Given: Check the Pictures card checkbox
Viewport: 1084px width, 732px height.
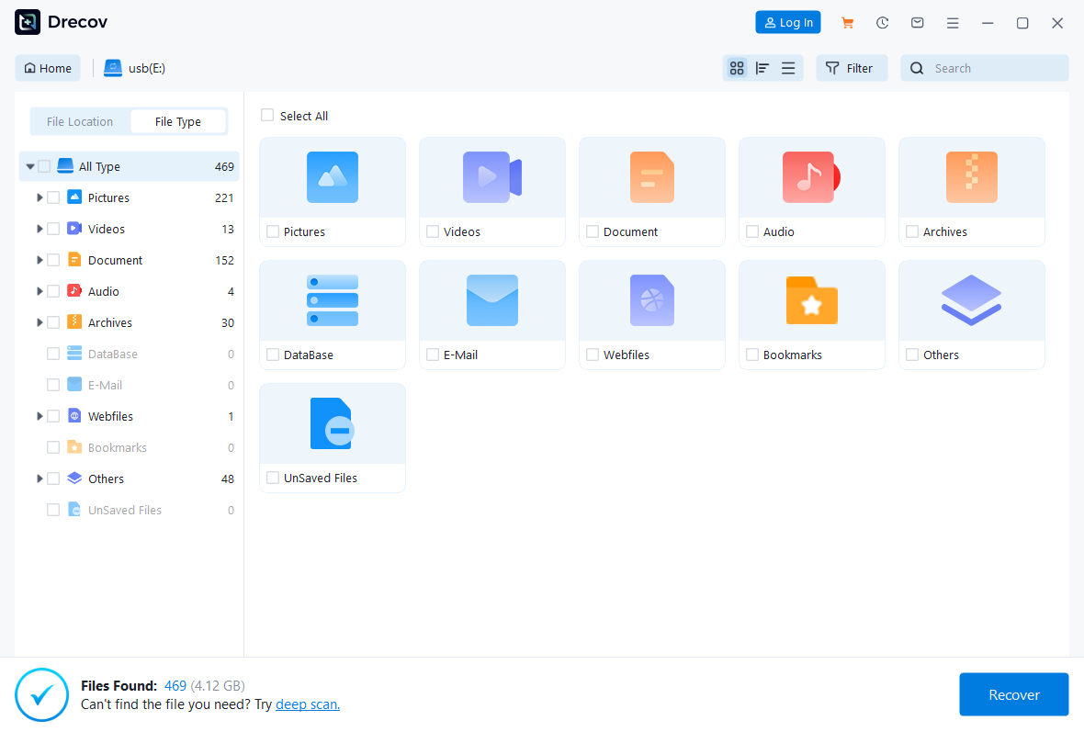Looking at the screenshot, I should pos(273,231).
